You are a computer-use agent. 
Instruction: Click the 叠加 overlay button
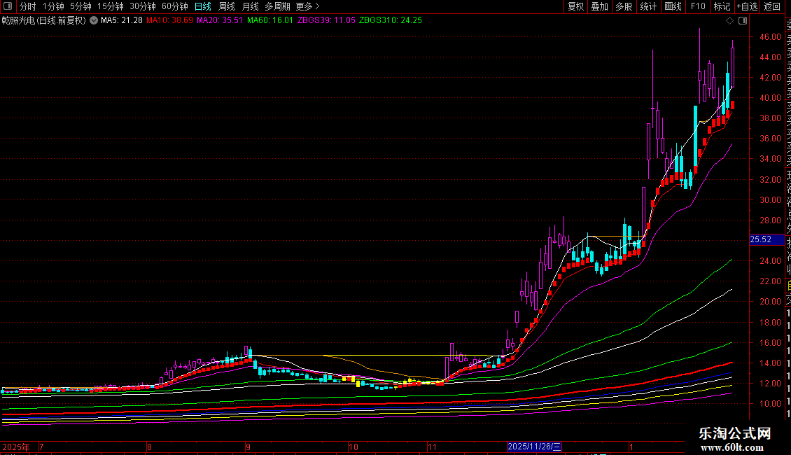coord(599,6)
